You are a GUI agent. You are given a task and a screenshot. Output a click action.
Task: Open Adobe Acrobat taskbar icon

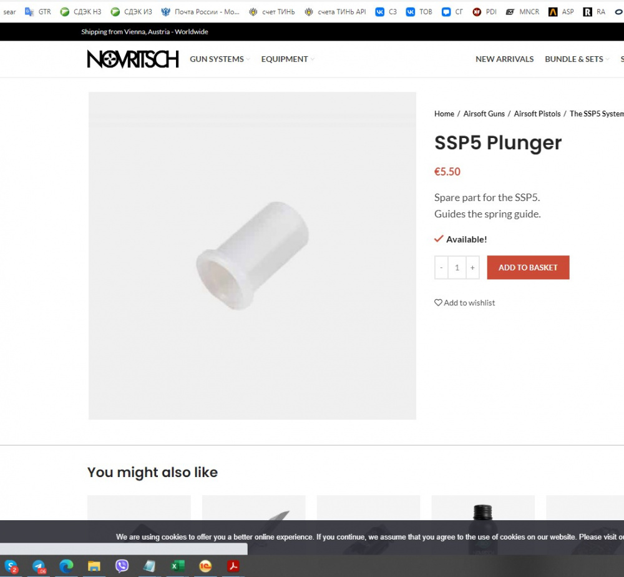coord(233,566)
